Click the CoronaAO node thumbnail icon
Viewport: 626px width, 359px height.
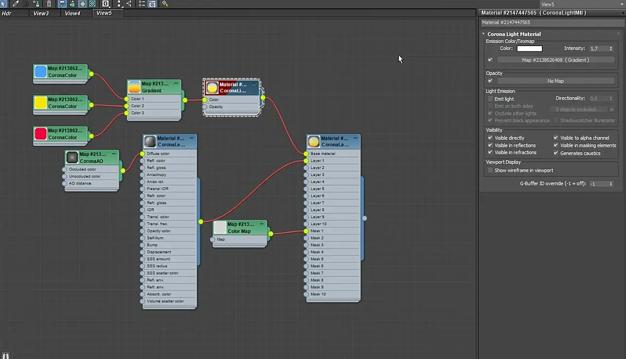(72, 157)
